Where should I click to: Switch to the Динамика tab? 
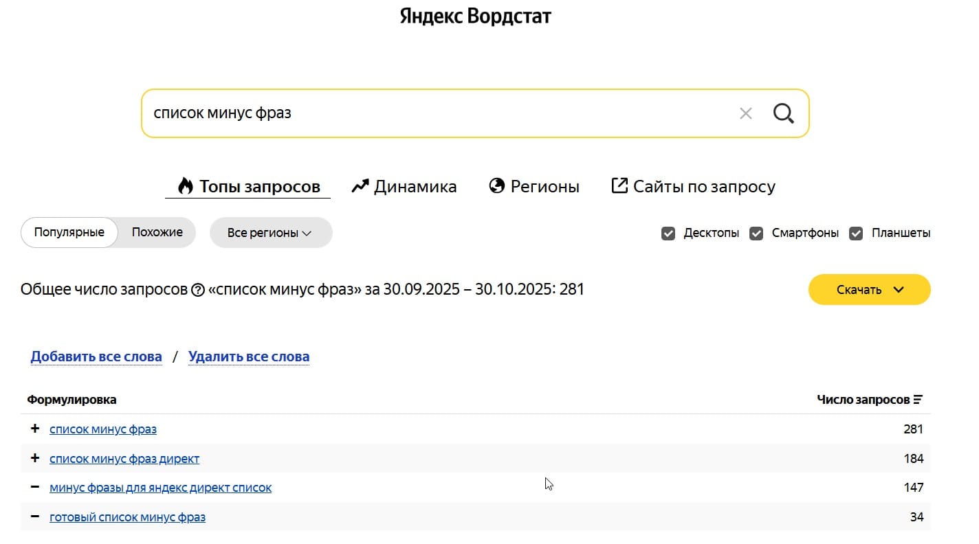(404, 186)
